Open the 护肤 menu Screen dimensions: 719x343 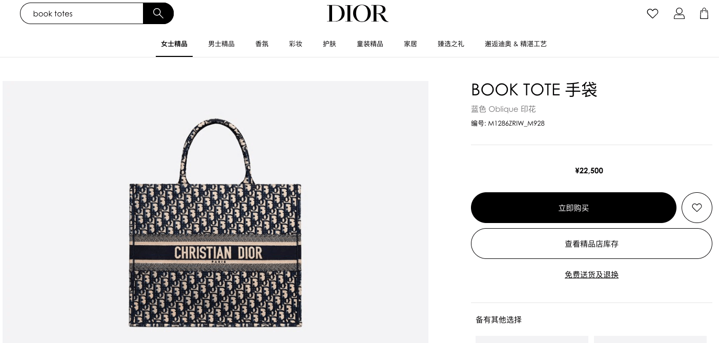[330, 44]
